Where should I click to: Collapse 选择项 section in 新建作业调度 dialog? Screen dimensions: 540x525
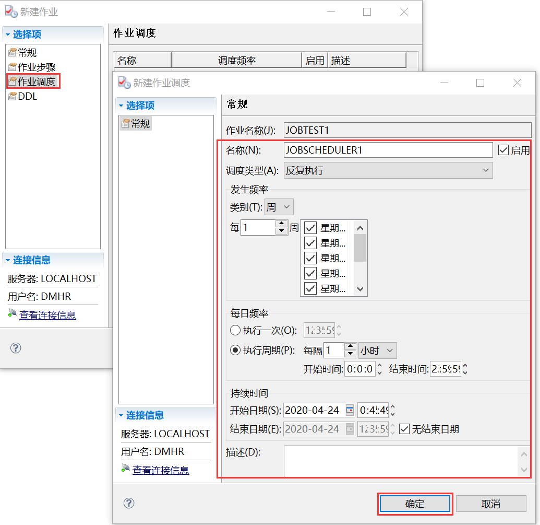[121, 106]
